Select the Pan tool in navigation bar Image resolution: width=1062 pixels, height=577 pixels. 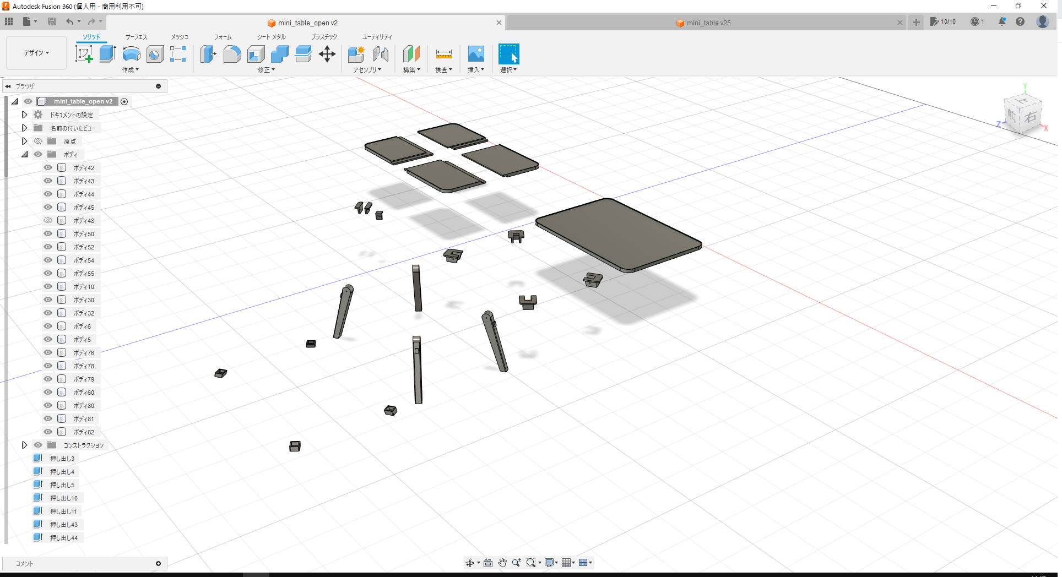tap(502, 563)
